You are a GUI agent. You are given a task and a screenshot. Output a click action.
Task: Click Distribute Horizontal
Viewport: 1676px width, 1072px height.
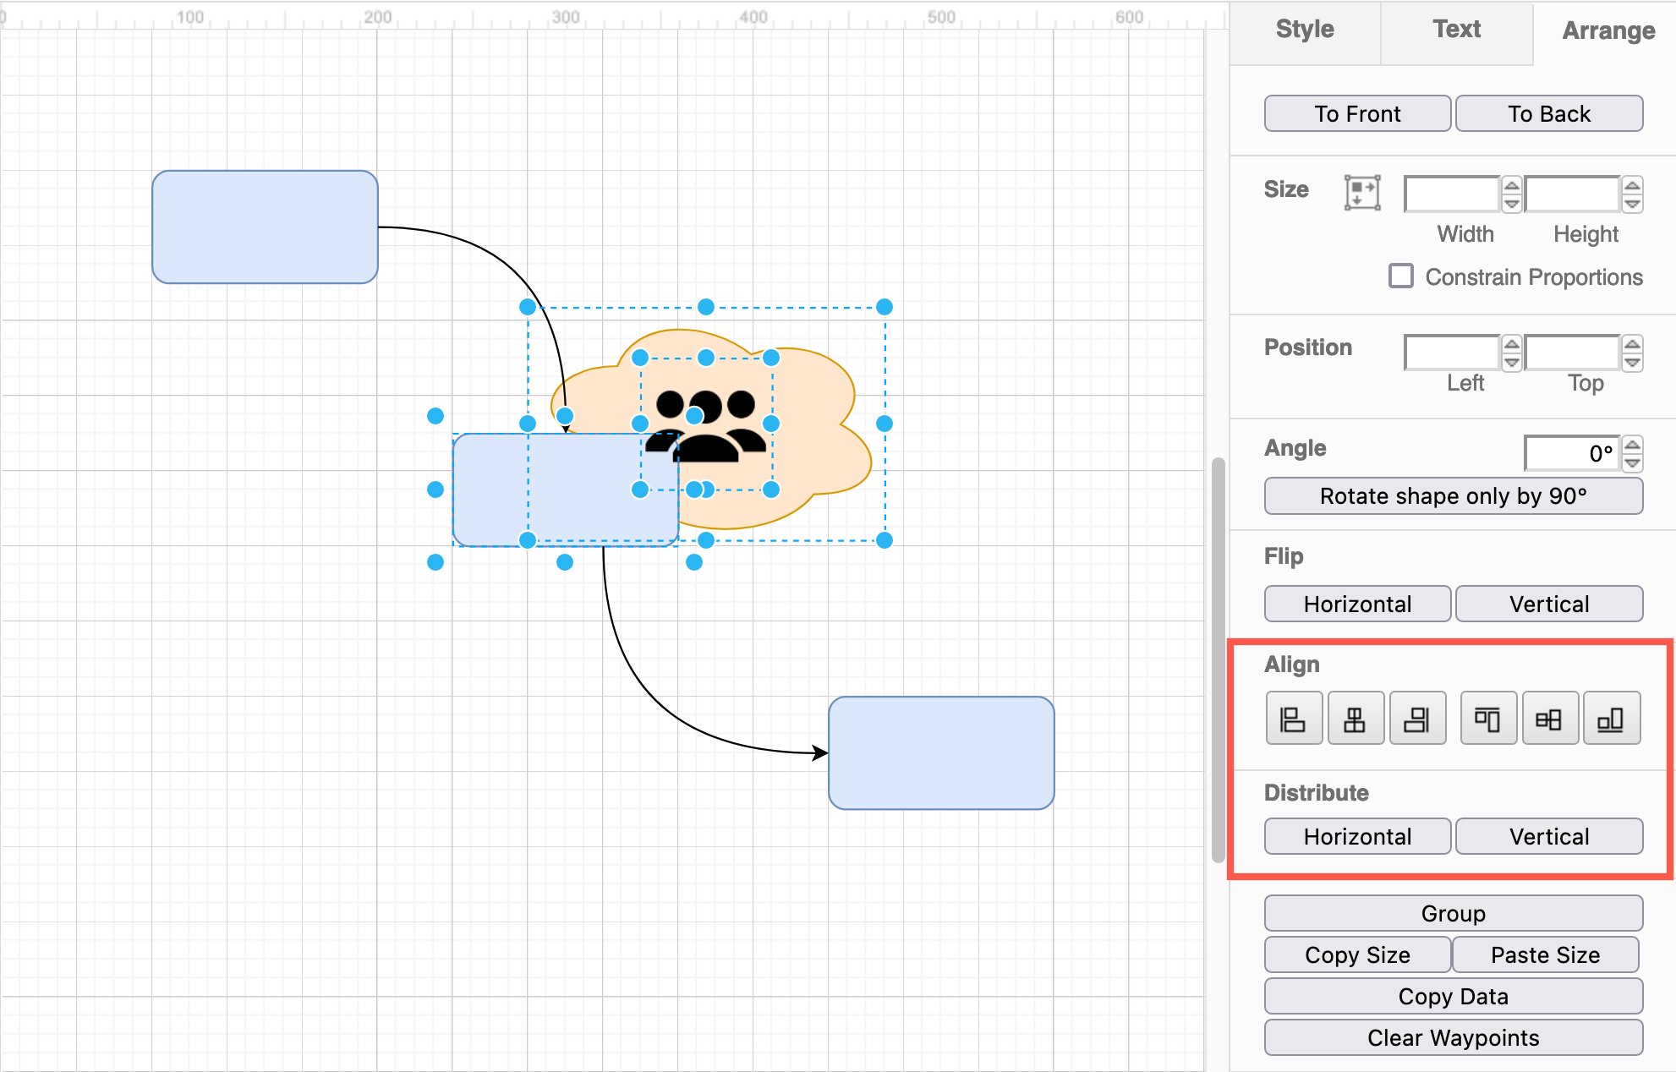tap(1357, 836)
